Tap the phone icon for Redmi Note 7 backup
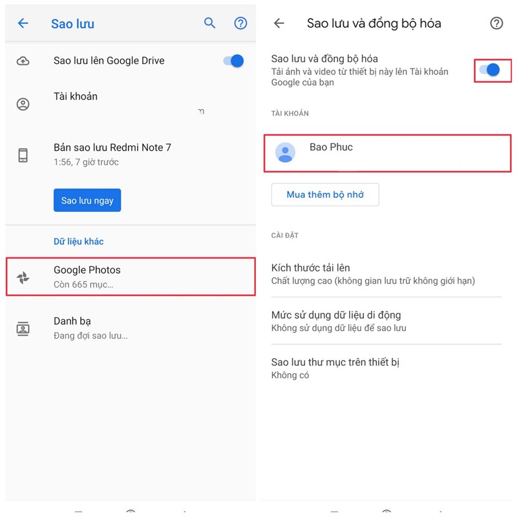Viewport: 517px width, 517px height. [23, 155]
